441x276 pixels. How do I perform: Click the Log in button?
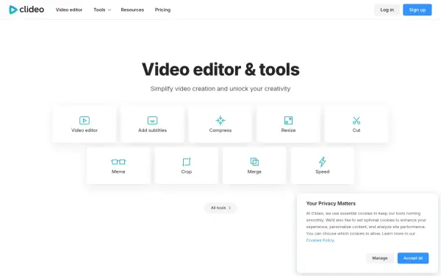[x=387, y=10]
